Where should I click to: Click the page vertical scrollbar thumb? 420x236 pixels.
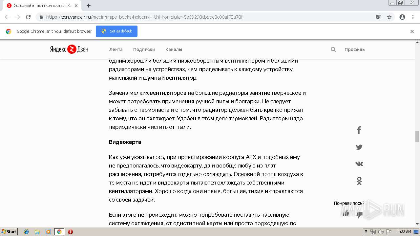pyautogui.click(x=417, y=137)
